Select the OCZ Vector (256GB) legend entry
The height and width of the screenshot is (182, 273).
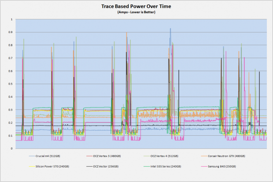pyautogui.click(x=102, y=167)
